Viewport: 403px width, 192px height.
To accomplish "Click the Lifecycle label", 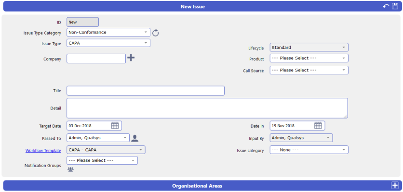I will pos(256,48).
